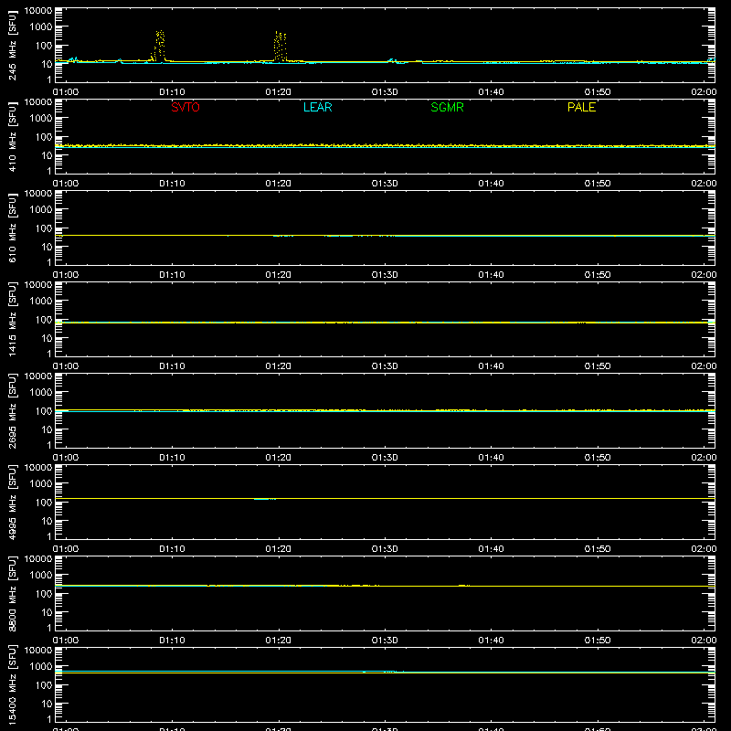Image resolution: width=731 pixels, height=731 pixels.
Task: Click the 01:10 time label of the 2695 MHz panel
Action: tap(172, 458)
